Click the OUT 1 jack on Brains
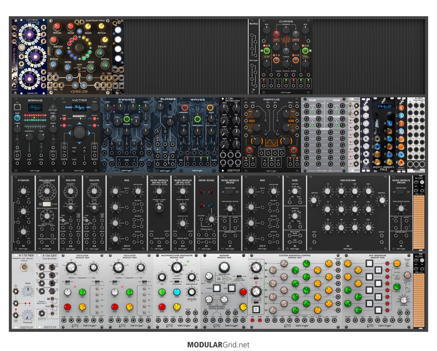This screenshot has width=437, height=351. [17, 155]
